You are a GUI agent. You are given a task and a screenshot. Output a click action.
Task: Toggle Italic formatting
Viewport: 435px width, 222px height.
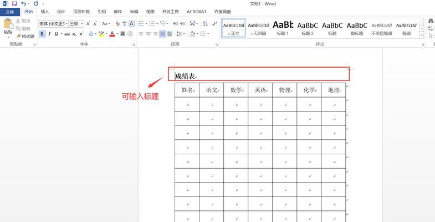click(x=49, y=34)
